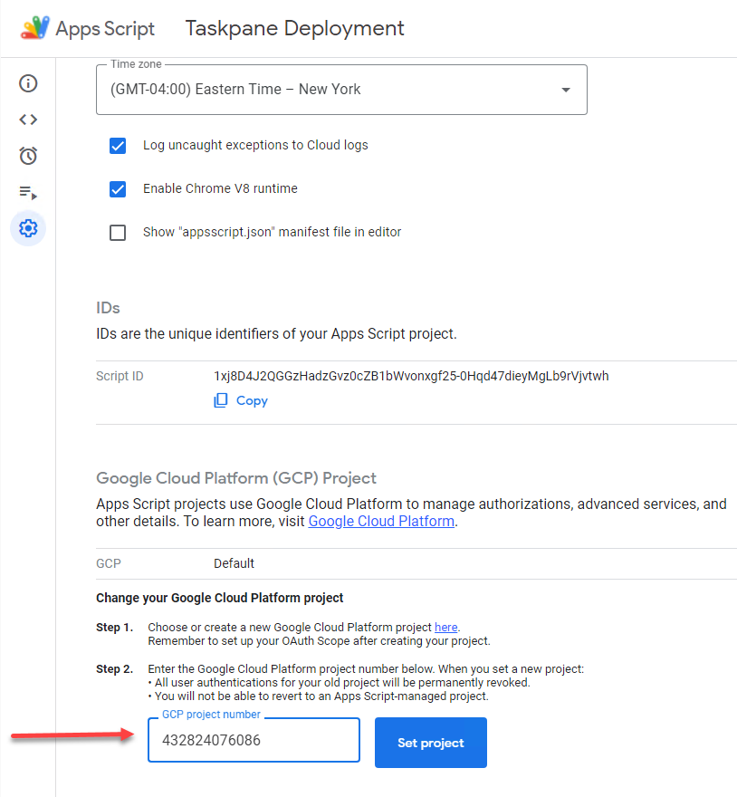Screen dimensions: 737x797
Task: Open the Editor code brackets icon
Action: click(x=28, y=120)
